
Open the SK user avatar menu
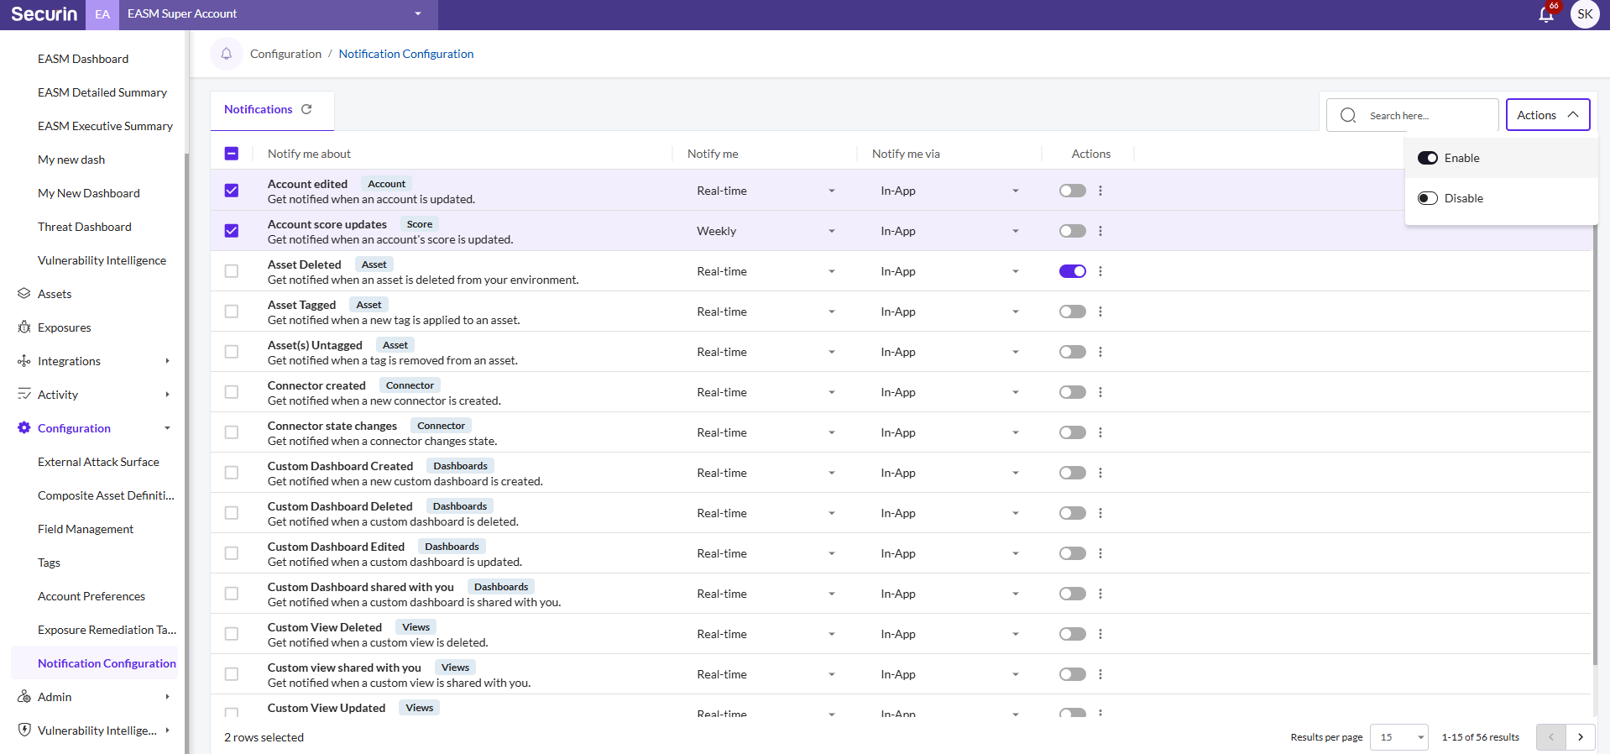(x=1585, y=14)
